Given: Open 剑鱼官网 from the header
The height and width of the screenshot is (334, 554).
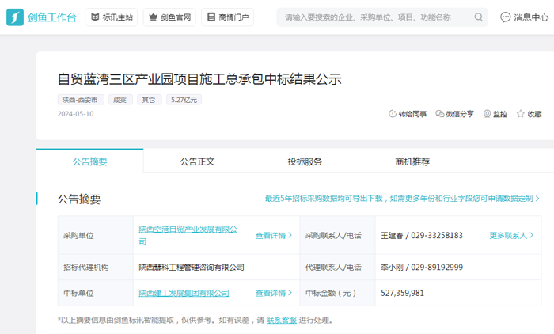Looking at the screenshot, I should [169, 17].
